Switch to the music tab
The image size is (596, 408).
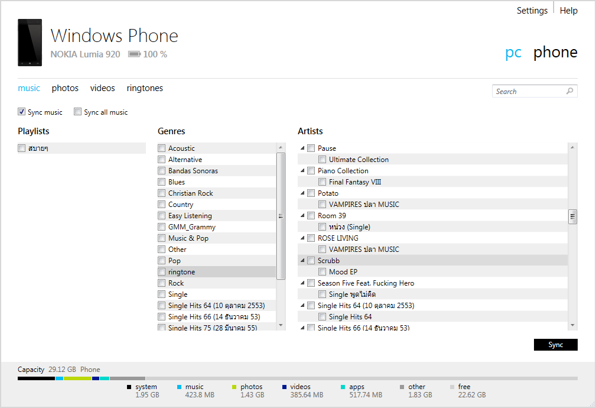coord(29,88)
